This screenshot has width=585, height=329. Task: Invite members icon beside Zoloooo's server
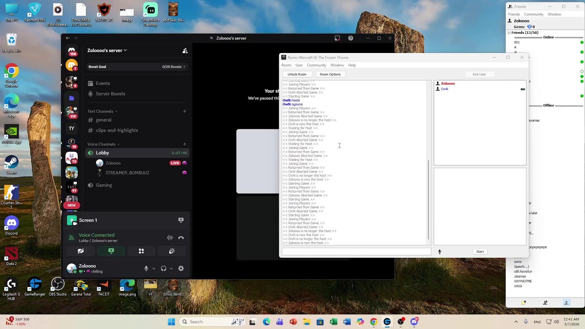point(185,51)
